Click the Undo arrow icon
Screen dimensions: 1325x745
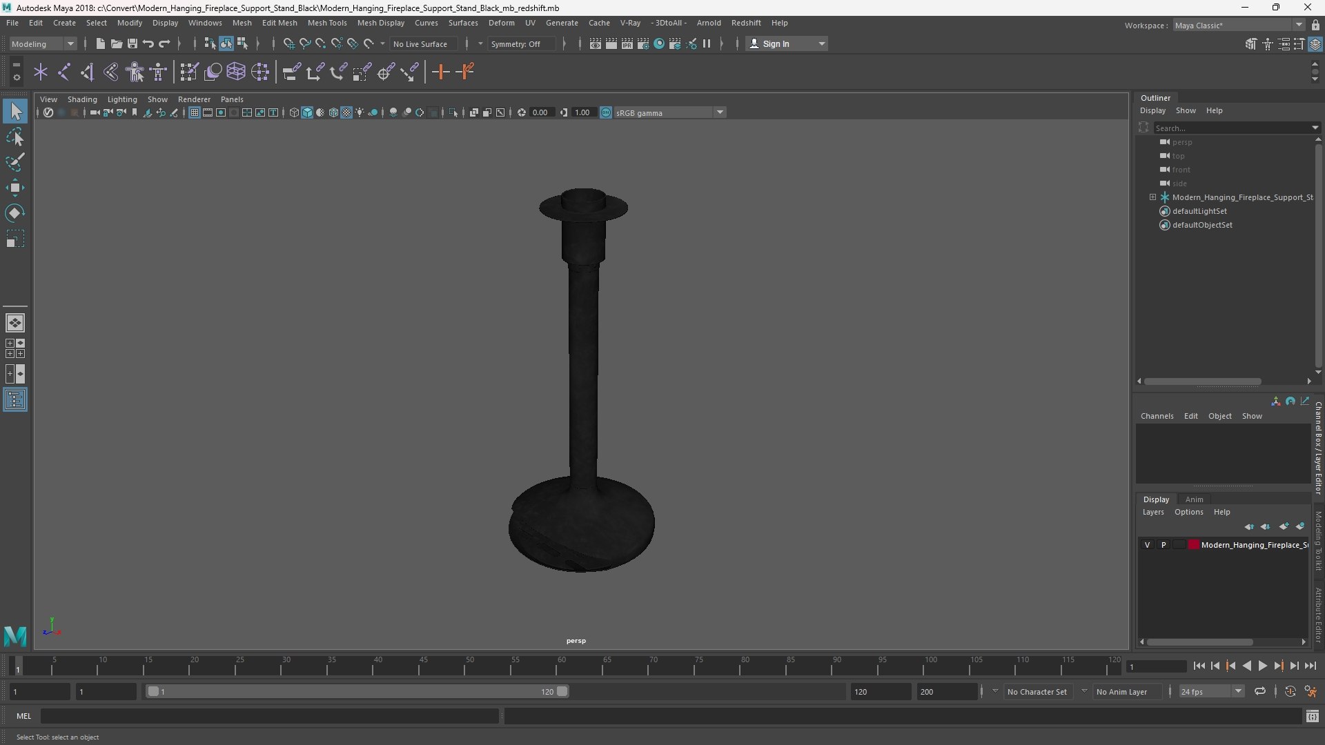click(148, 43)
